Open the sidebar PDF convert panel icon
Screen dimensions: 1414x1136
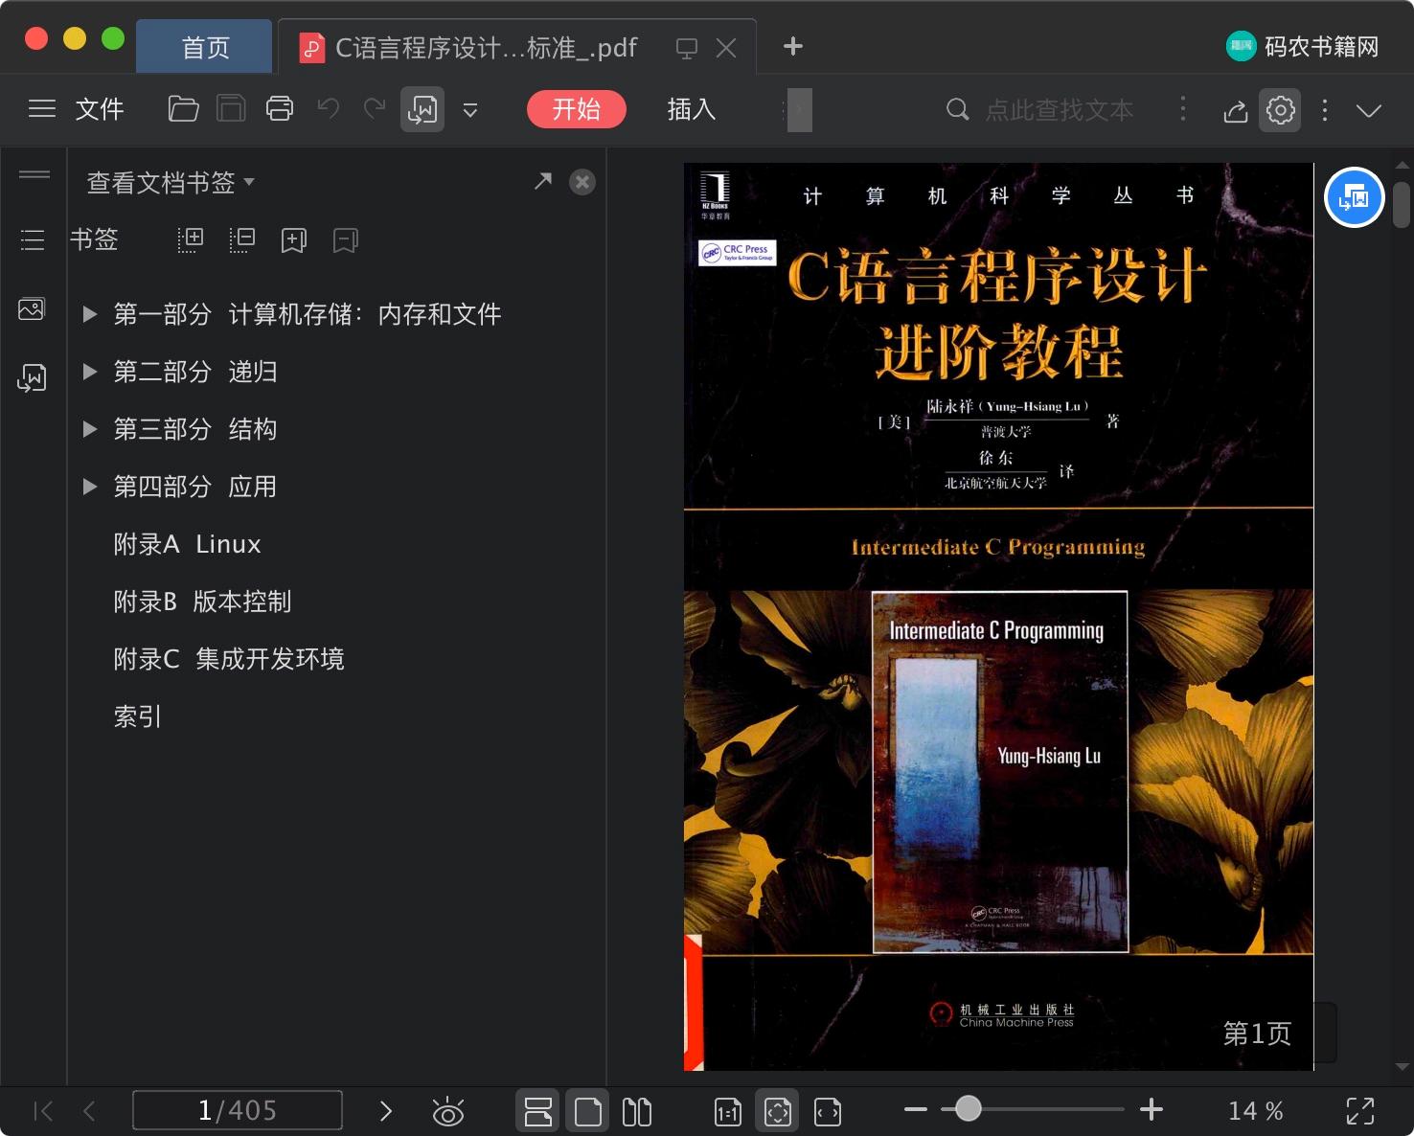click(x=32, y=377)
